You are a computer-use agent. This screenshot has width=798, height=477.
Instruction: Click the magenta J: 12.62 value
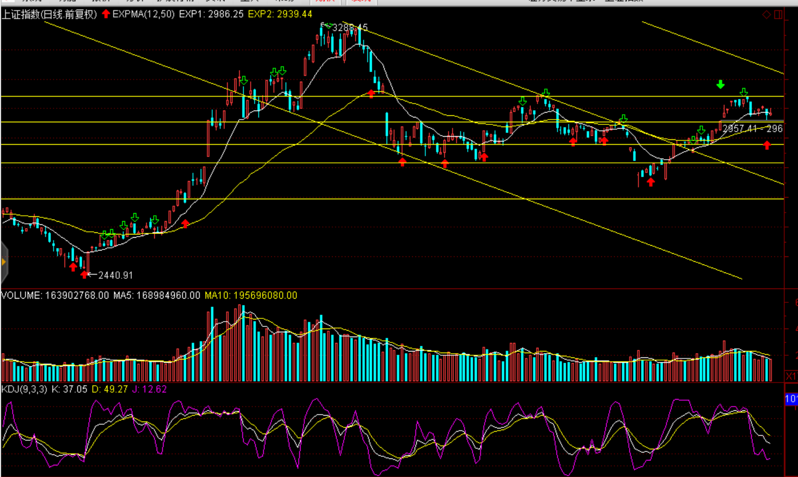pyautogui.click(x=150, y=389)
